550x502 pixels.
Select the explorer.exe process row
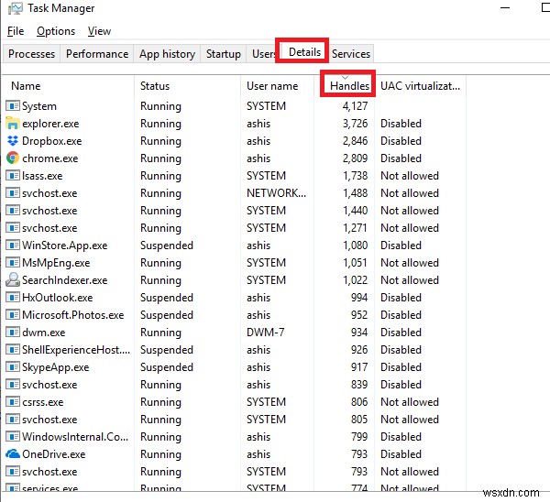[x=235, y=124]
